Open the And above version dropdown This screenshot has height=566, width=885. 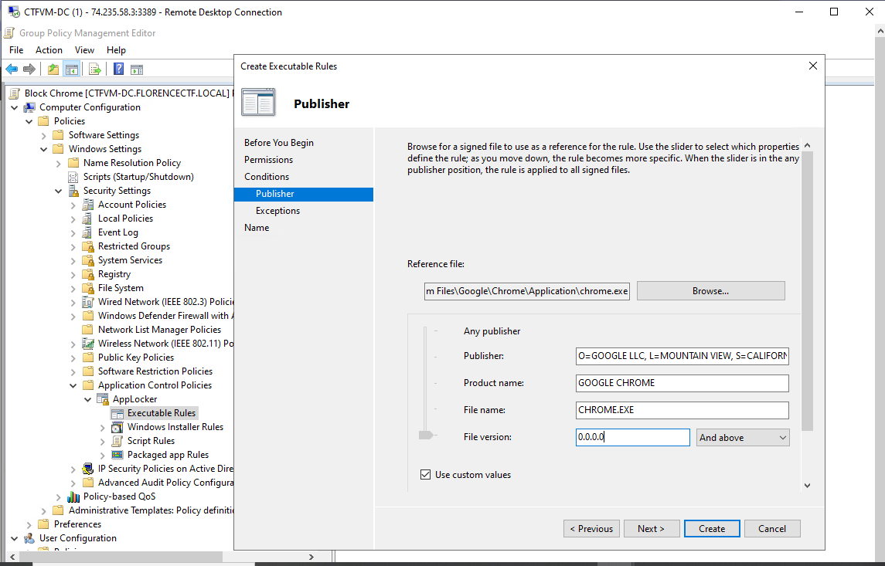pyautogui.click(x=743, y=438)
